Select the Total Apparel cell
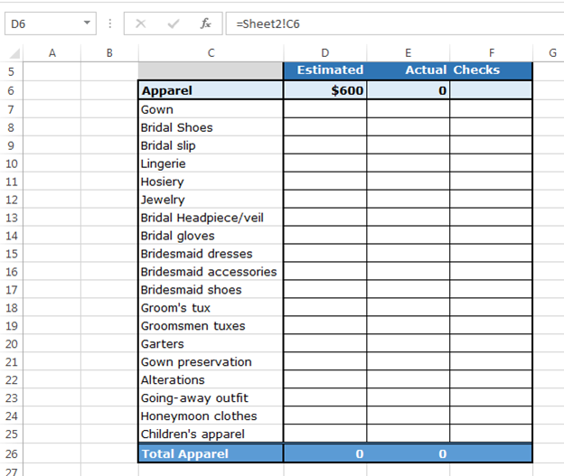This screenshot has height=476, width=564. (211, 453)
